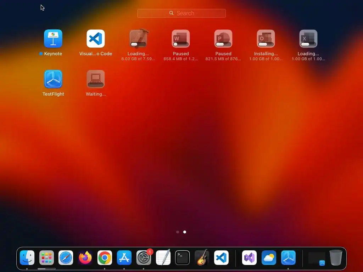Open Safari from the Dock
This screenshot has height=272, width=363.
point(66,258)
